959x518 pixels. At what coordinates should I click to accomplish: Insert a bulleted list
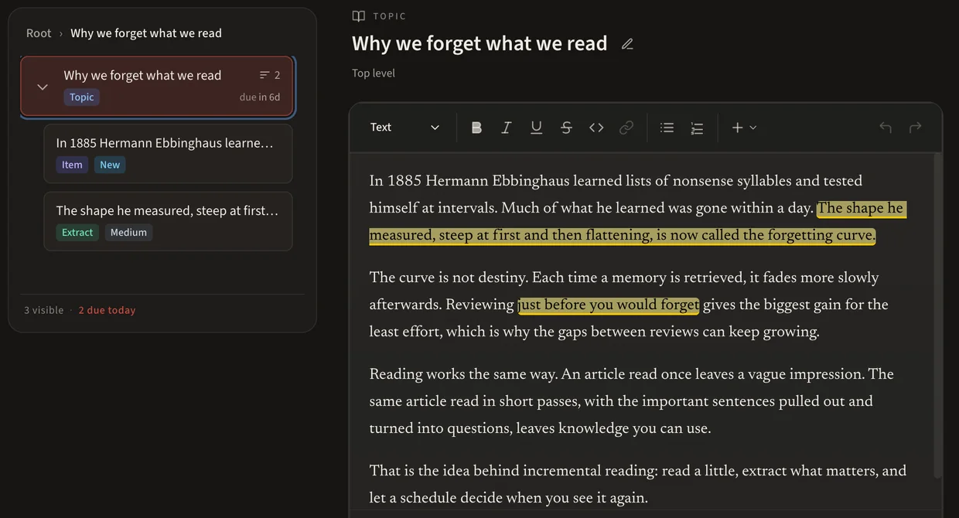[667, 128]
